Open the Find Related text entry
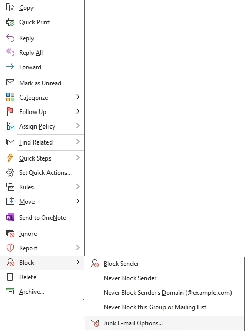The height and width of the screenshot is (335, 247). (36, 142)
